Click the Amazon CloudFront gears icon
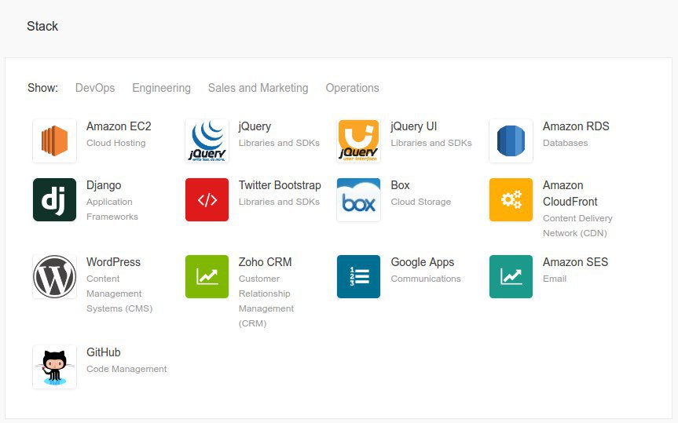The width and height of the screenshot is (678, 423). point(511,199)
